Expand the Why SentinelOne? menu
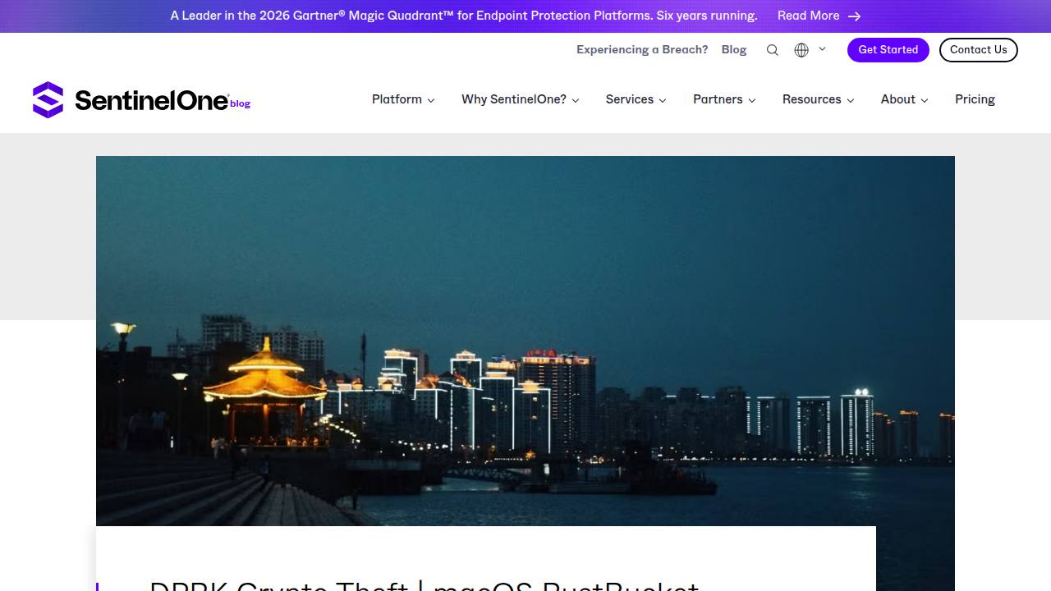Screen dimensions: 1051x591 coord(521,99)
